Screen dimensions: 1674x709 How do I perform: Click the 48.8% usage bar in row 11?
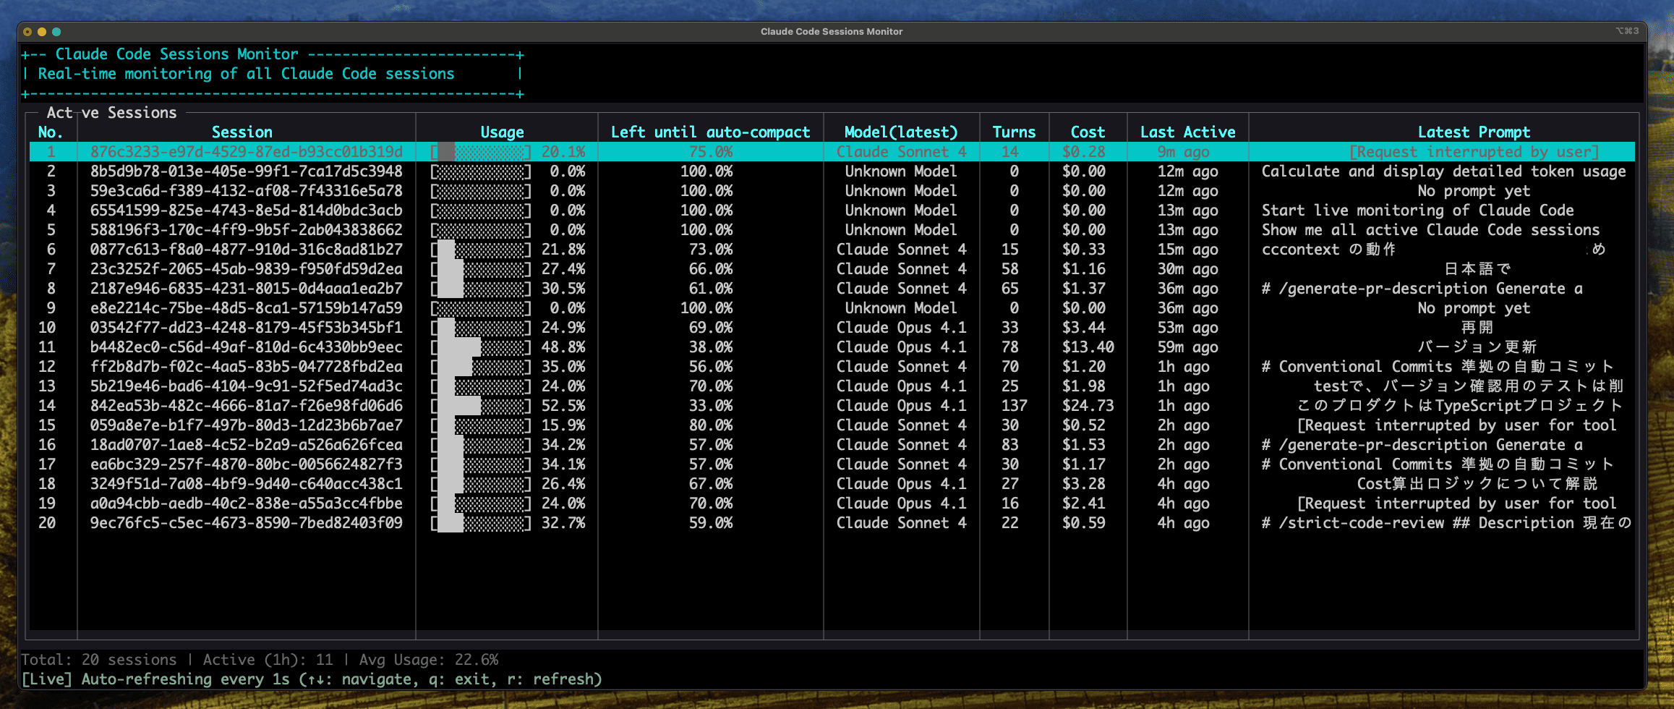(481, 347)
